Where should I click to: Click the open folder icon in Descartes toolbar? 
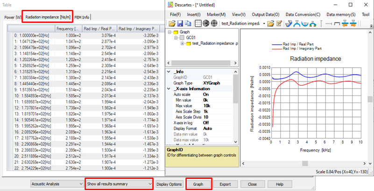point(171,23)
